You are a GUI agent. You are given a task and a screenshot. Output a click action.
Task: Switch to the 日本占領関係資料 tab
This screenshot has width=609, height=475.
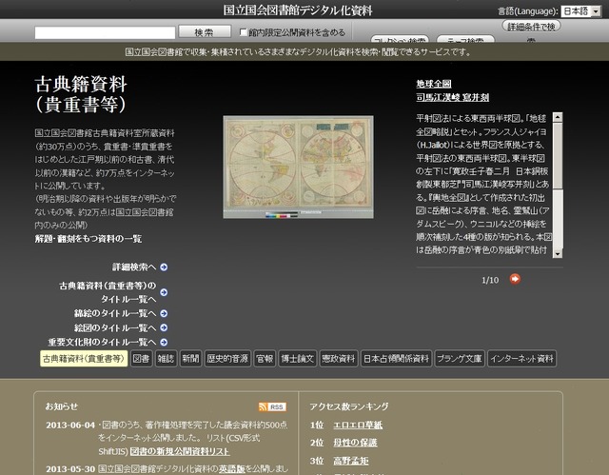[x=396, y=359]
